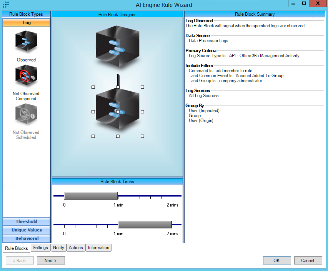Select the Log Observed rule block icon
This screenshot has height=271, width=328.
pos(26,41)
